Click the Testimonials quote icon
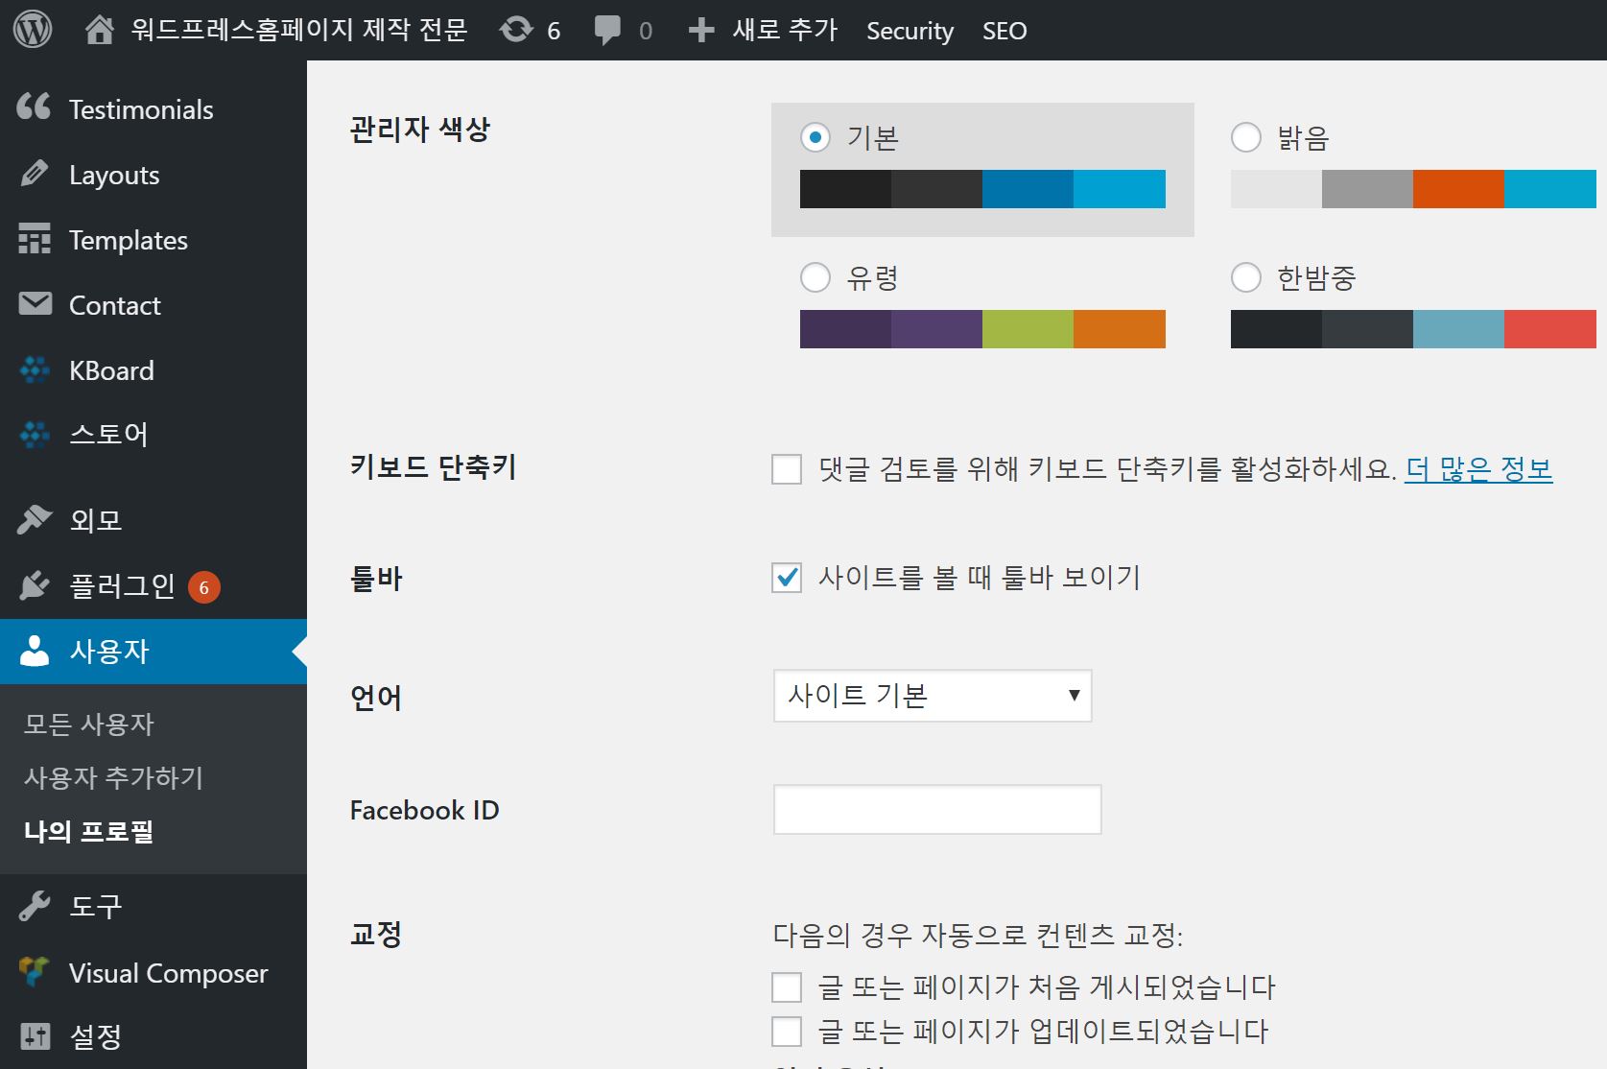Image resolution: width=1607 pixels, height=1069 pixels. (x=34, y=107)
